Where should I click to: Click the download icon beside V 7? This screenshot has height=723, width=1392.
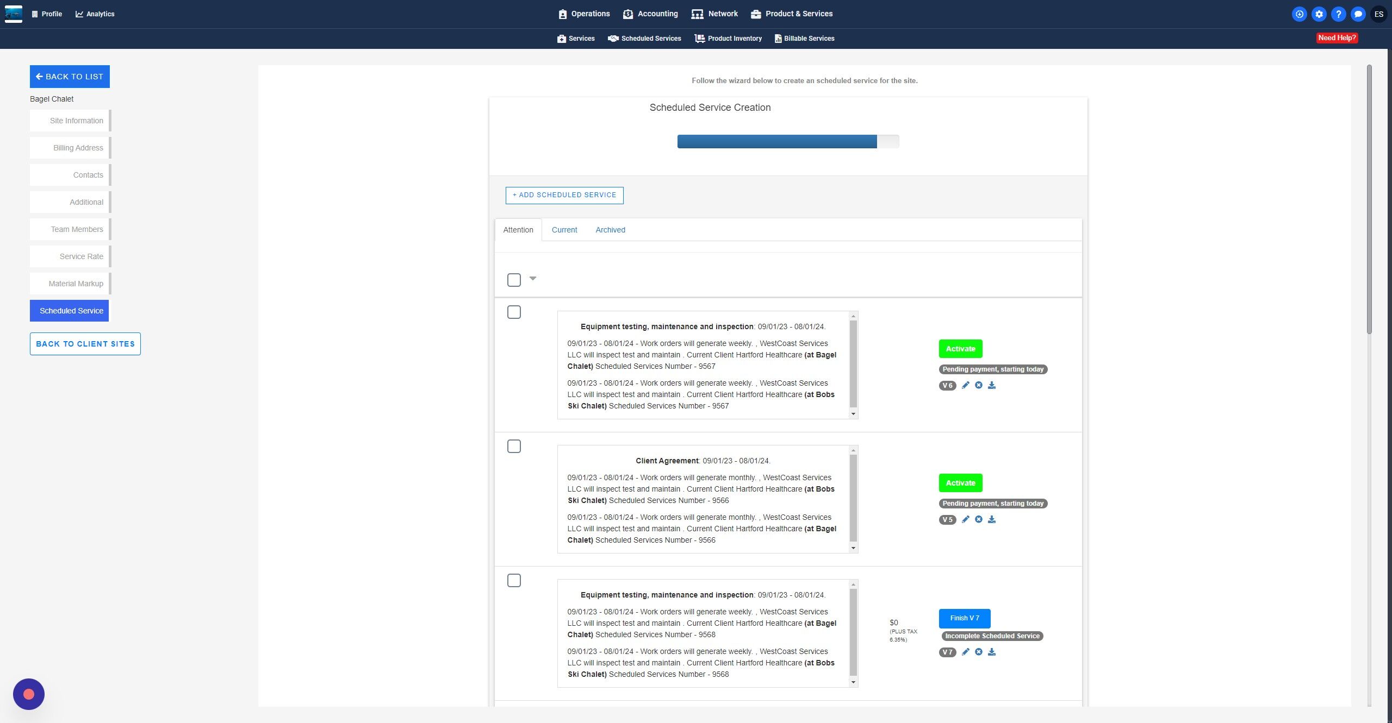click(x=992, y=652)
